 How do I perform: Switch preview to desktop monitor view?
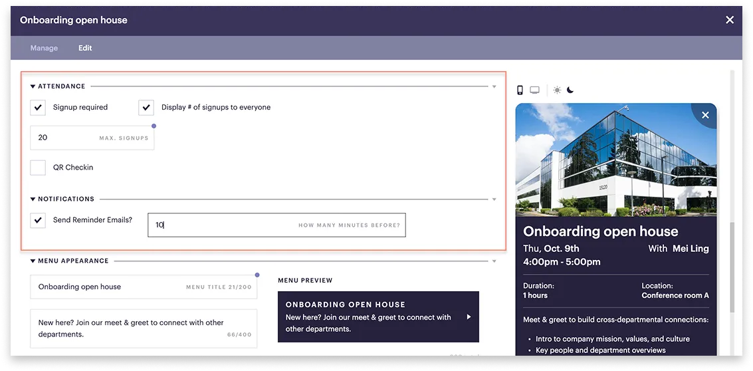(534, 90)
